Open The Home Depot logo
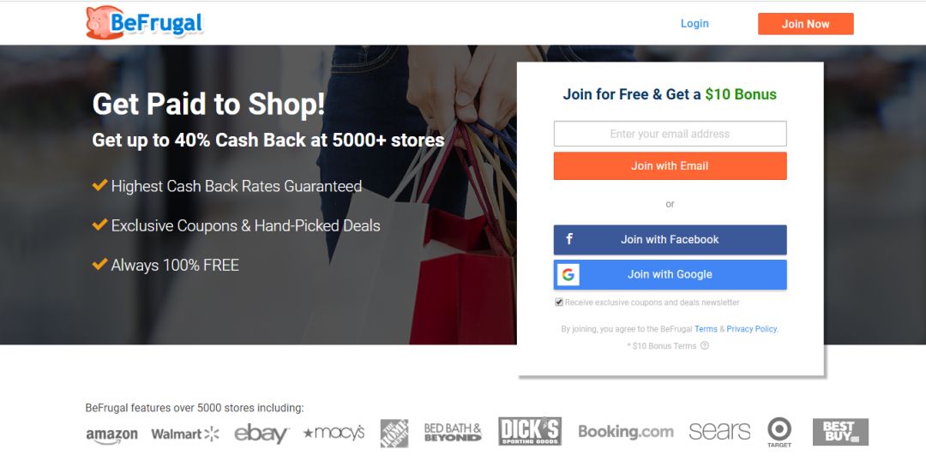 394,433
